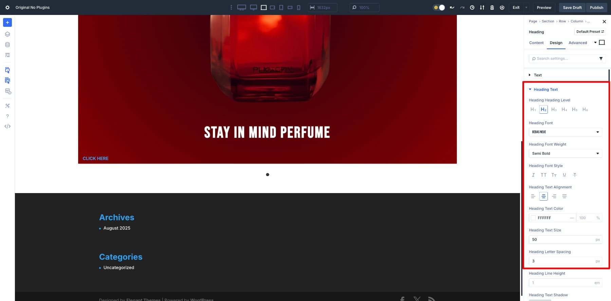Click the trash icon in top toolbar
This screenshot has height=301, width=611.
[x=492, y=7]
